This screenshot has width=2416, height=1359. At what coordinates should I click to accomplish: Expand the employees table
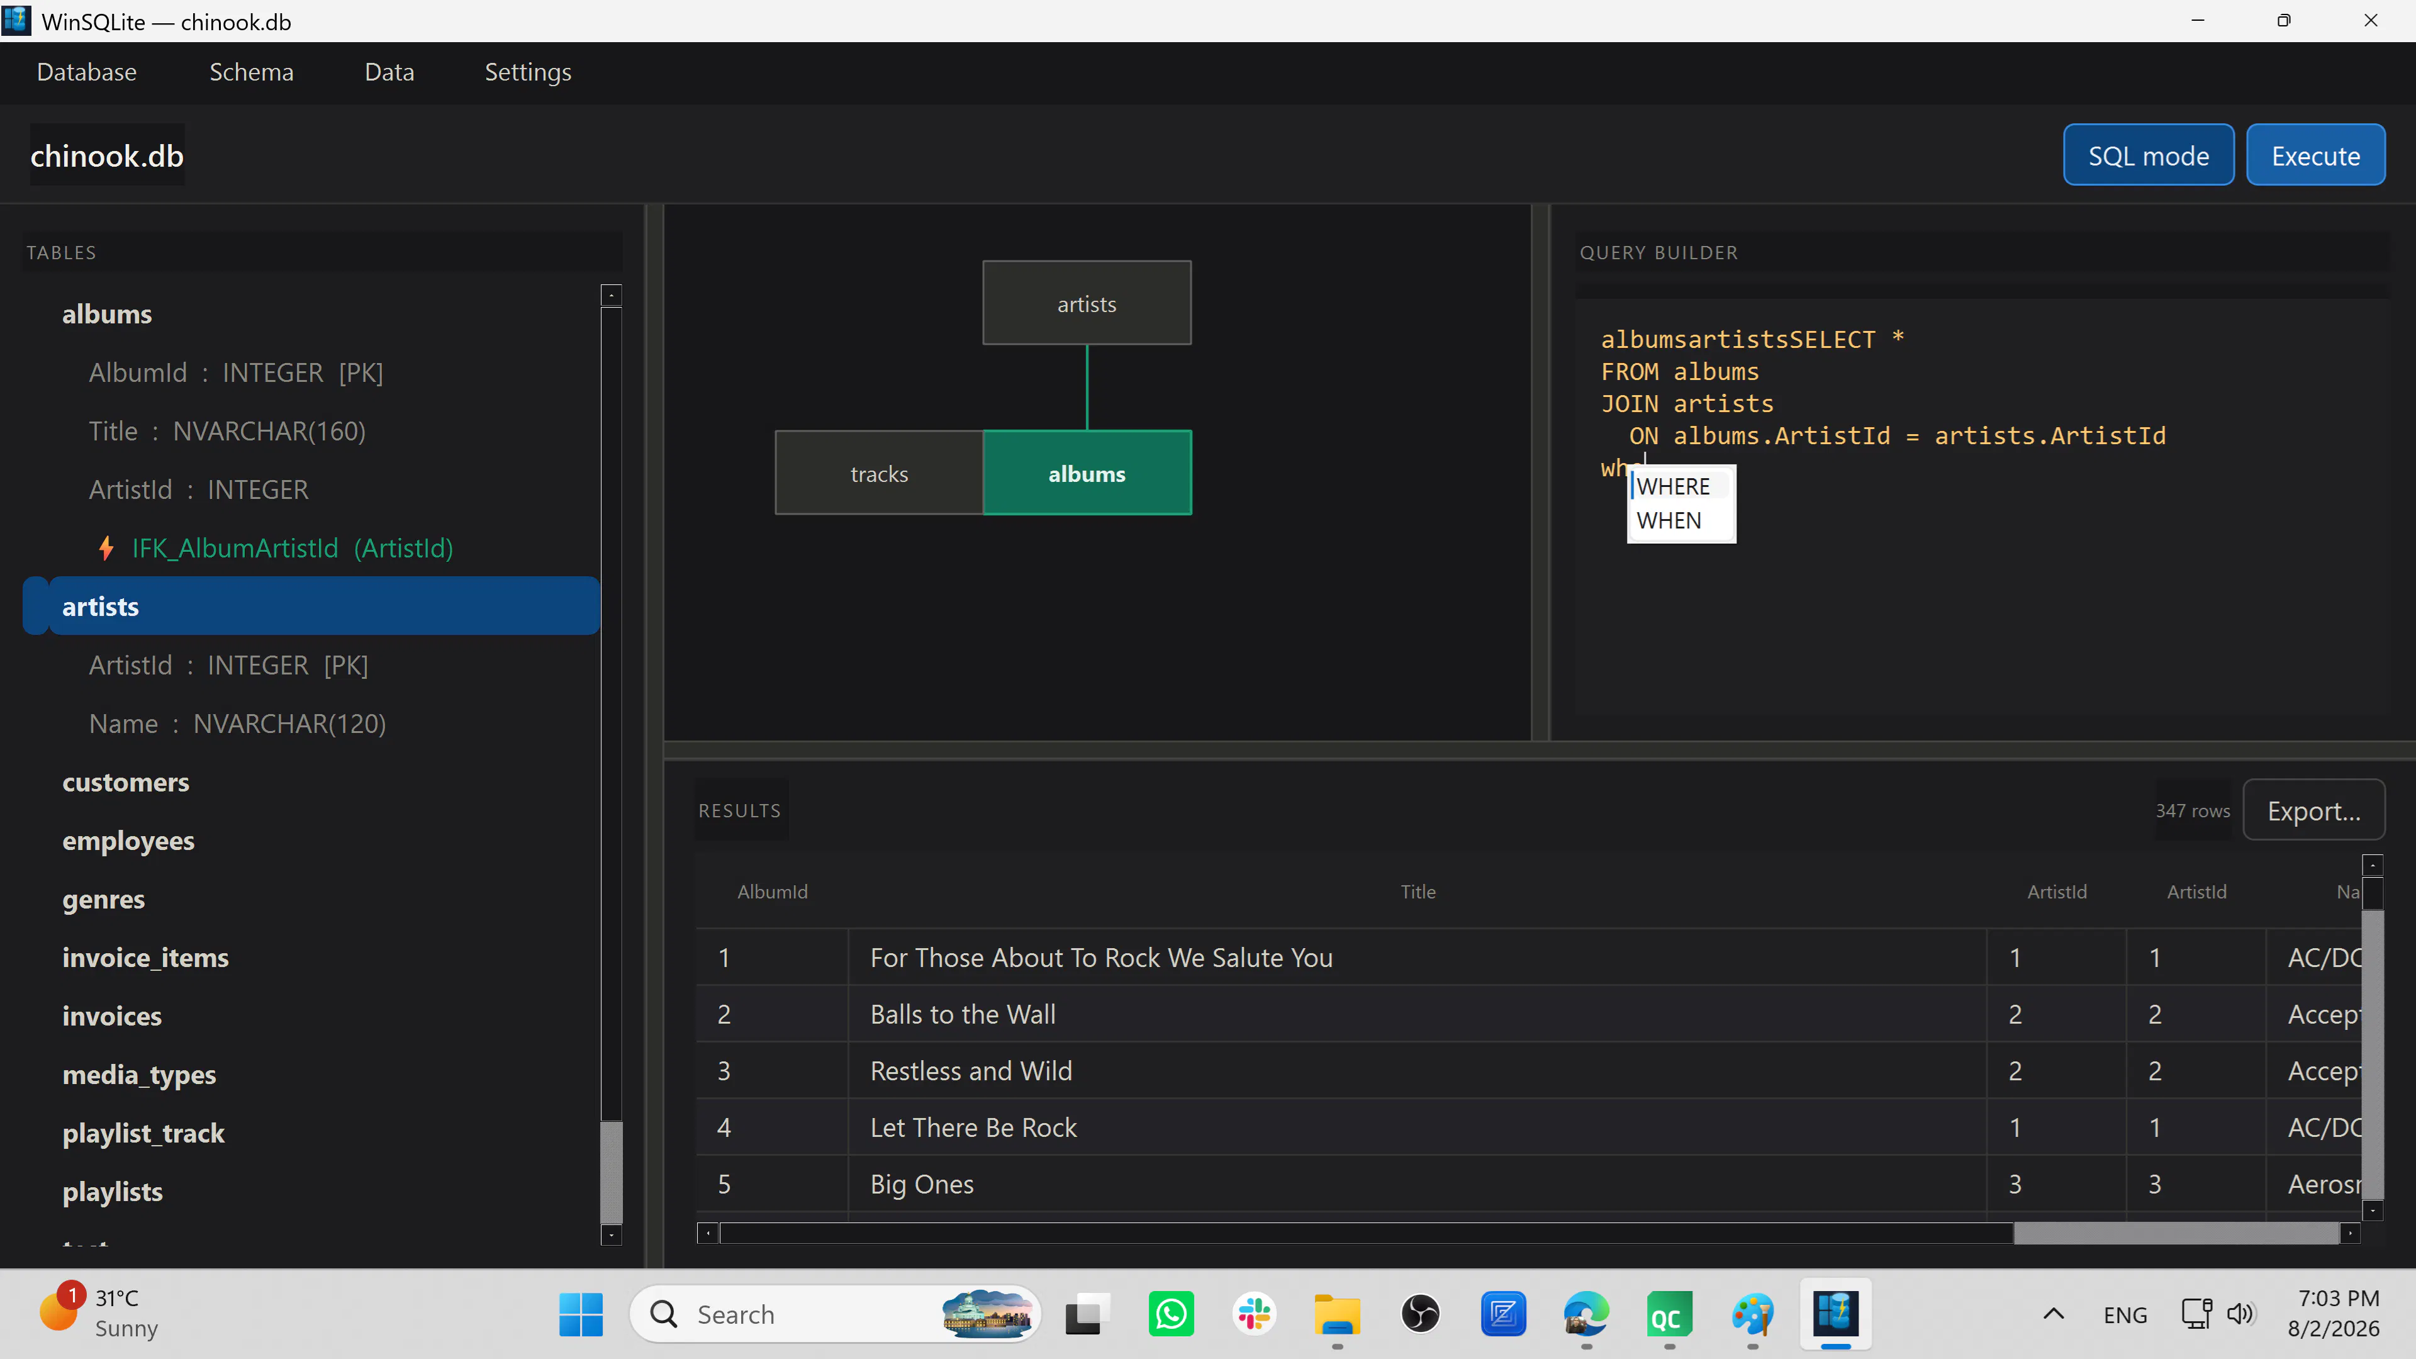(x=128, y=841)
